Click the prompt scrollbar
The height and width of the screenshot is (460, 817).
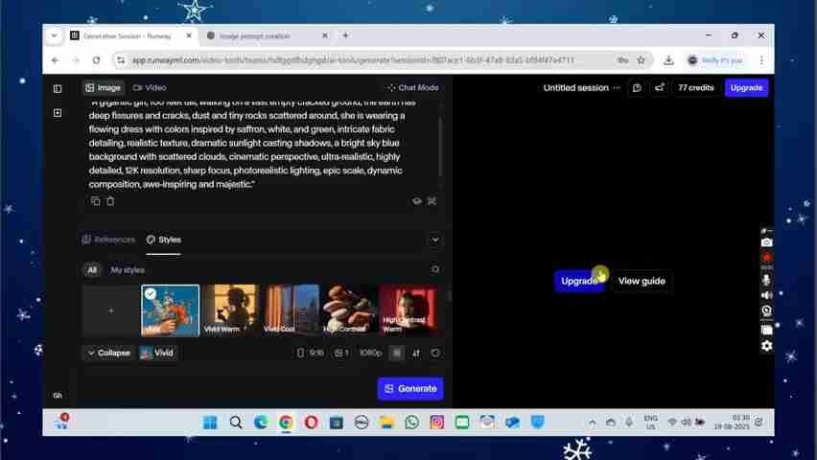coord(441,147)
